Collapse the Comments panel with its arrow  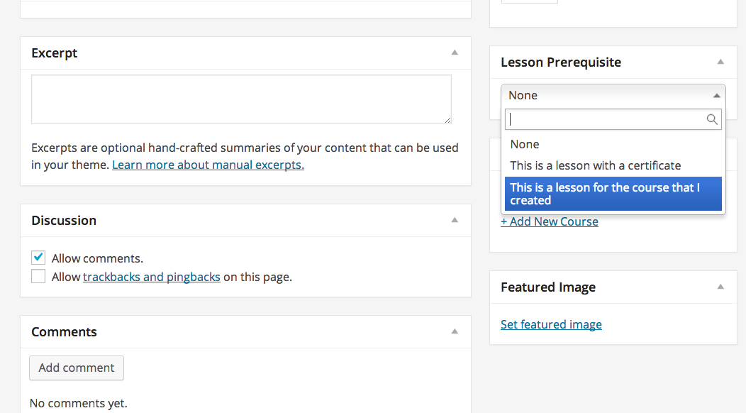point(455,331)
